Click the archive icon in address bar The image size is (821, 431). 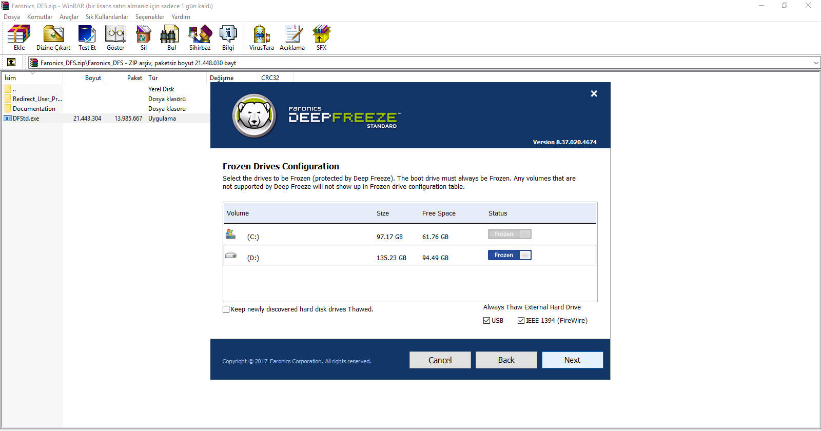click(x=34, y=63)
